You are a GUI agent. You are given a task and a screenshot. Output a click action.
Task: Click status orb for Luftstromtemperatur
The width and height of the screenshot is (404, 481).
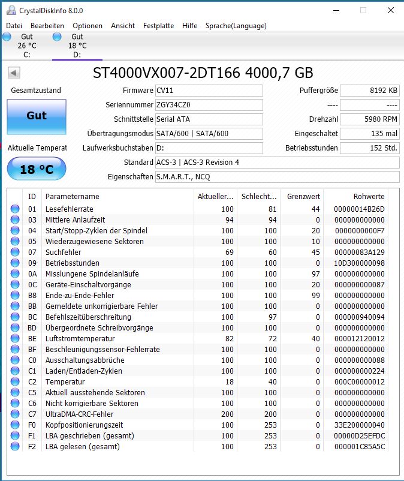[15, 338]
